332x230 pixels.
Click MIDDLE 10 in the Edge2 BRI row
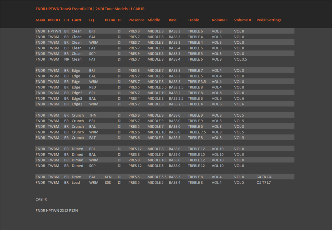(x=157, y=93)
